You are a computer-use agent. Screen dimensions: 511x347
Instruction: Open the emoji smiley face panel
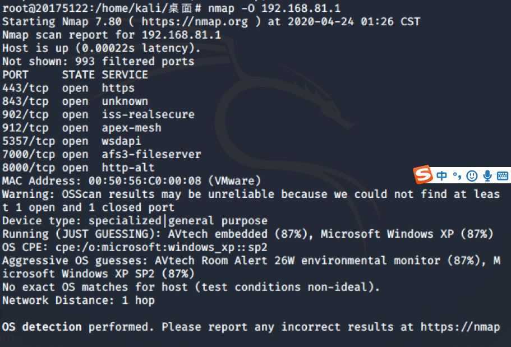click(x=472, y=176)
